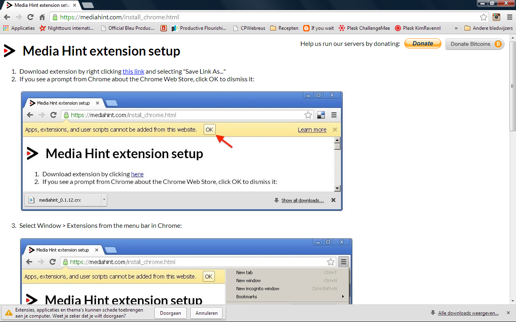Click the yellow Donate button
516x322 pixels.
coord(423,43)
